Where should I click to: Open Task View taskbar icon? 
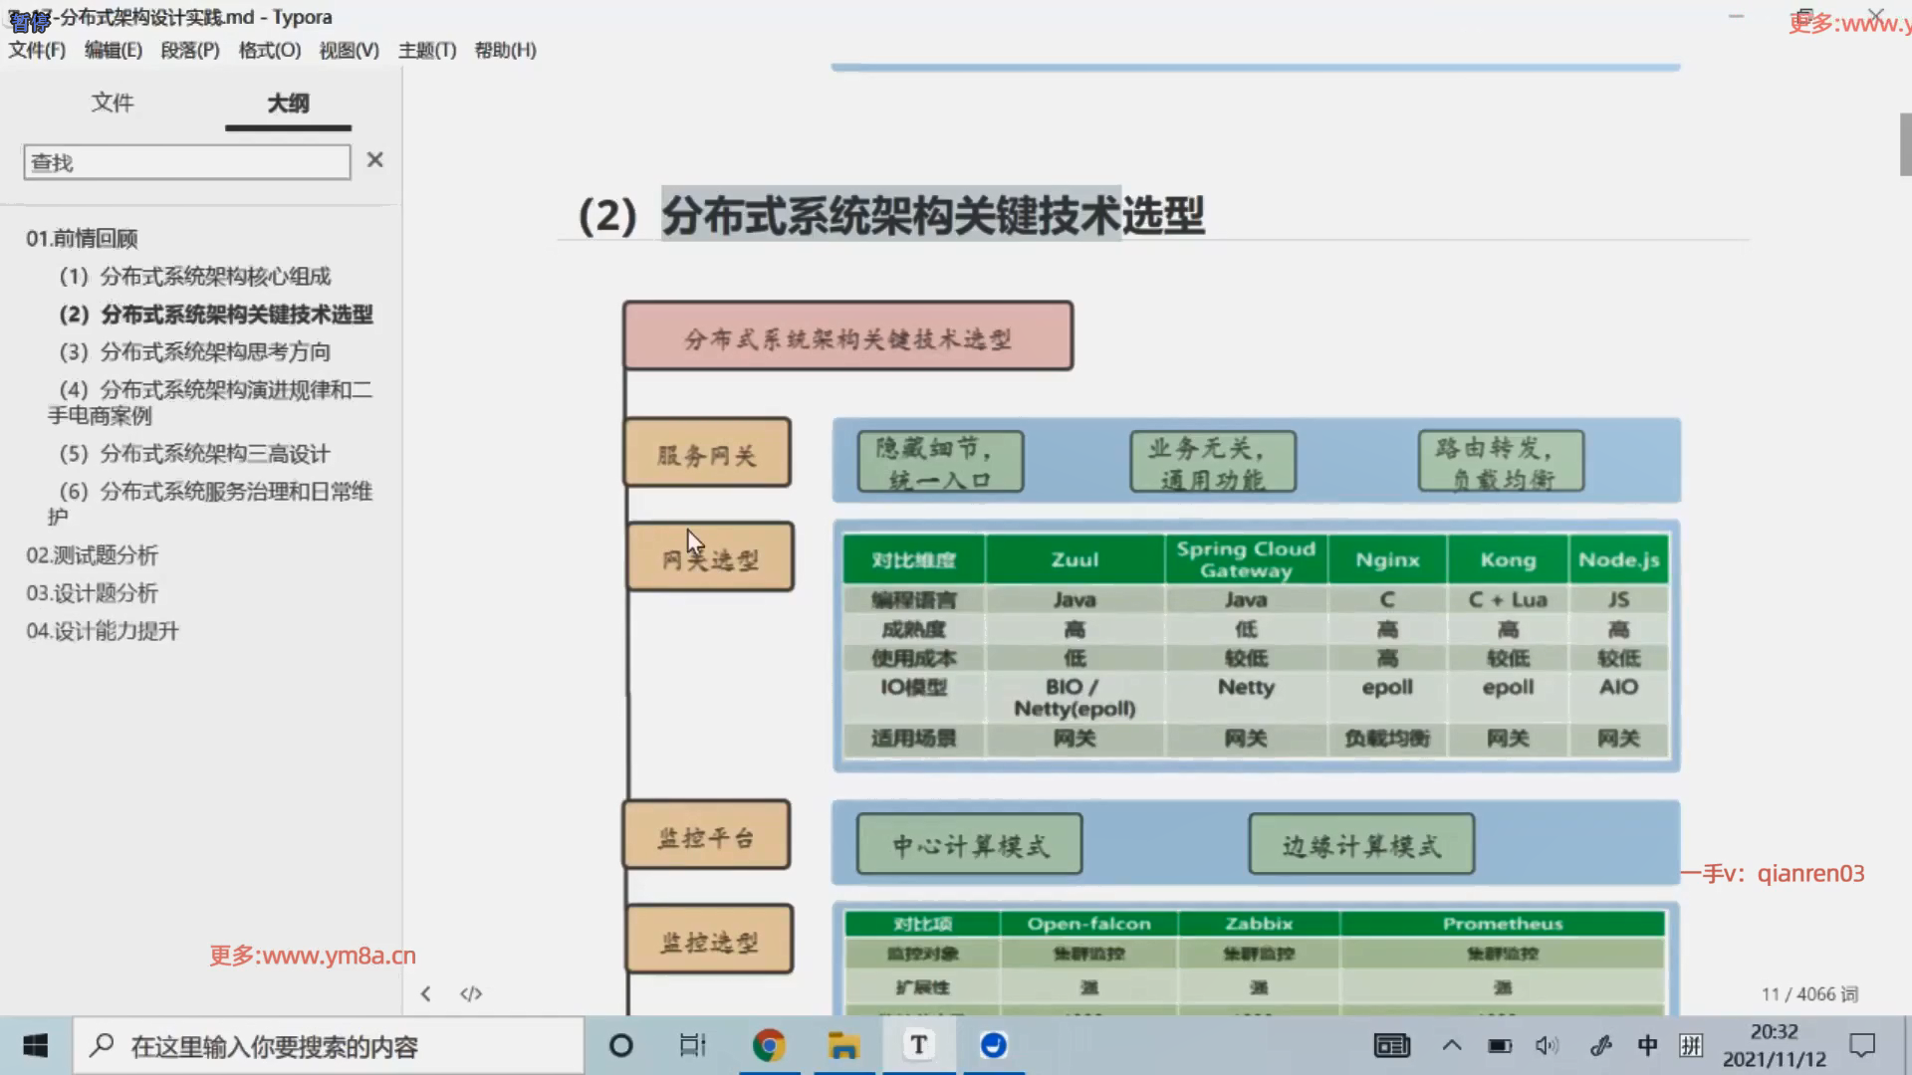click(692, 1045)
